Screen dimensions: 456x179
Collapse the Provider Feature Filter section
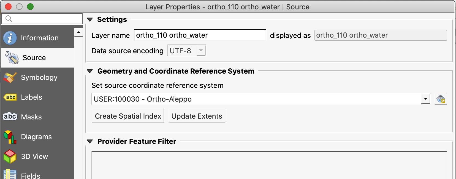(90, 141)
